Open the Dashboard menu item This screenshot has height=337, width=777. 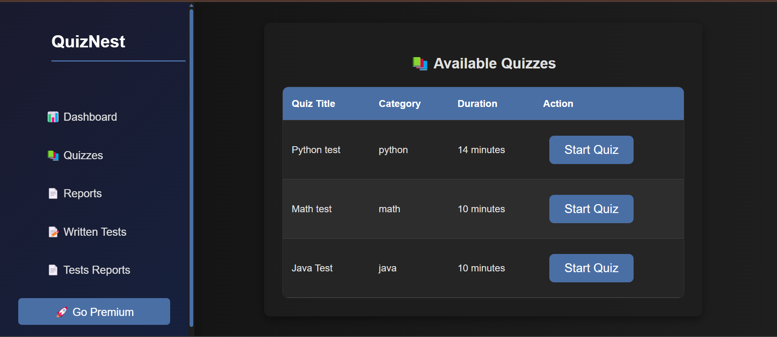pyautogui.click(x=90, y=117)
